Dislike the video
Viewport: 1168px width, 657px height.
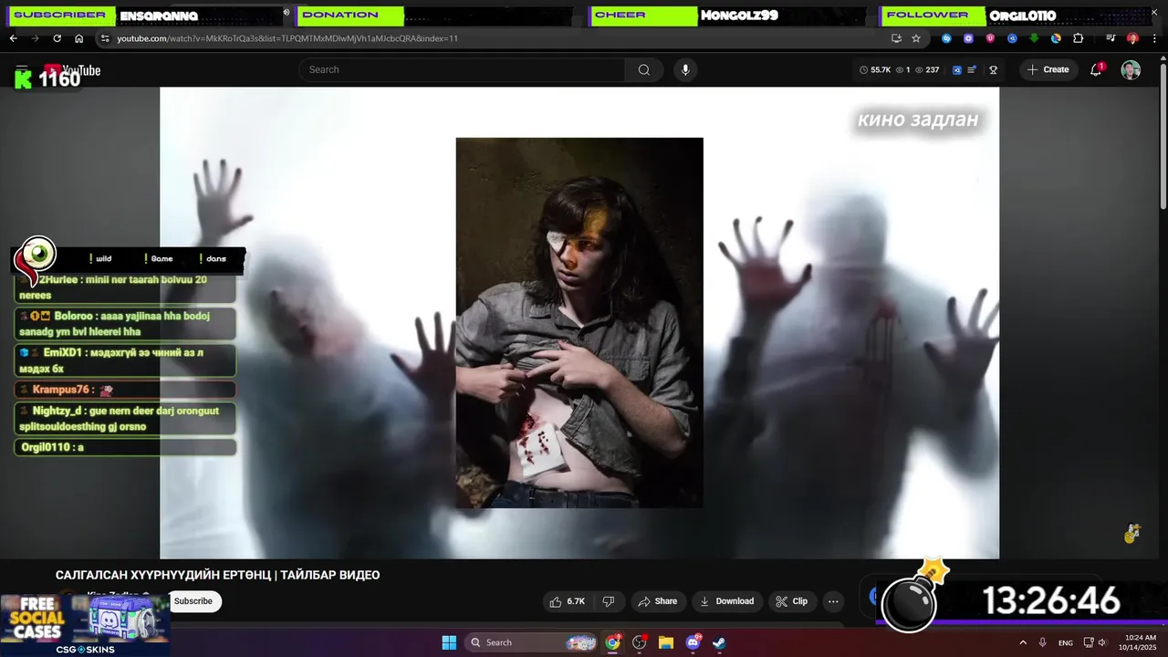click(609, 601)
